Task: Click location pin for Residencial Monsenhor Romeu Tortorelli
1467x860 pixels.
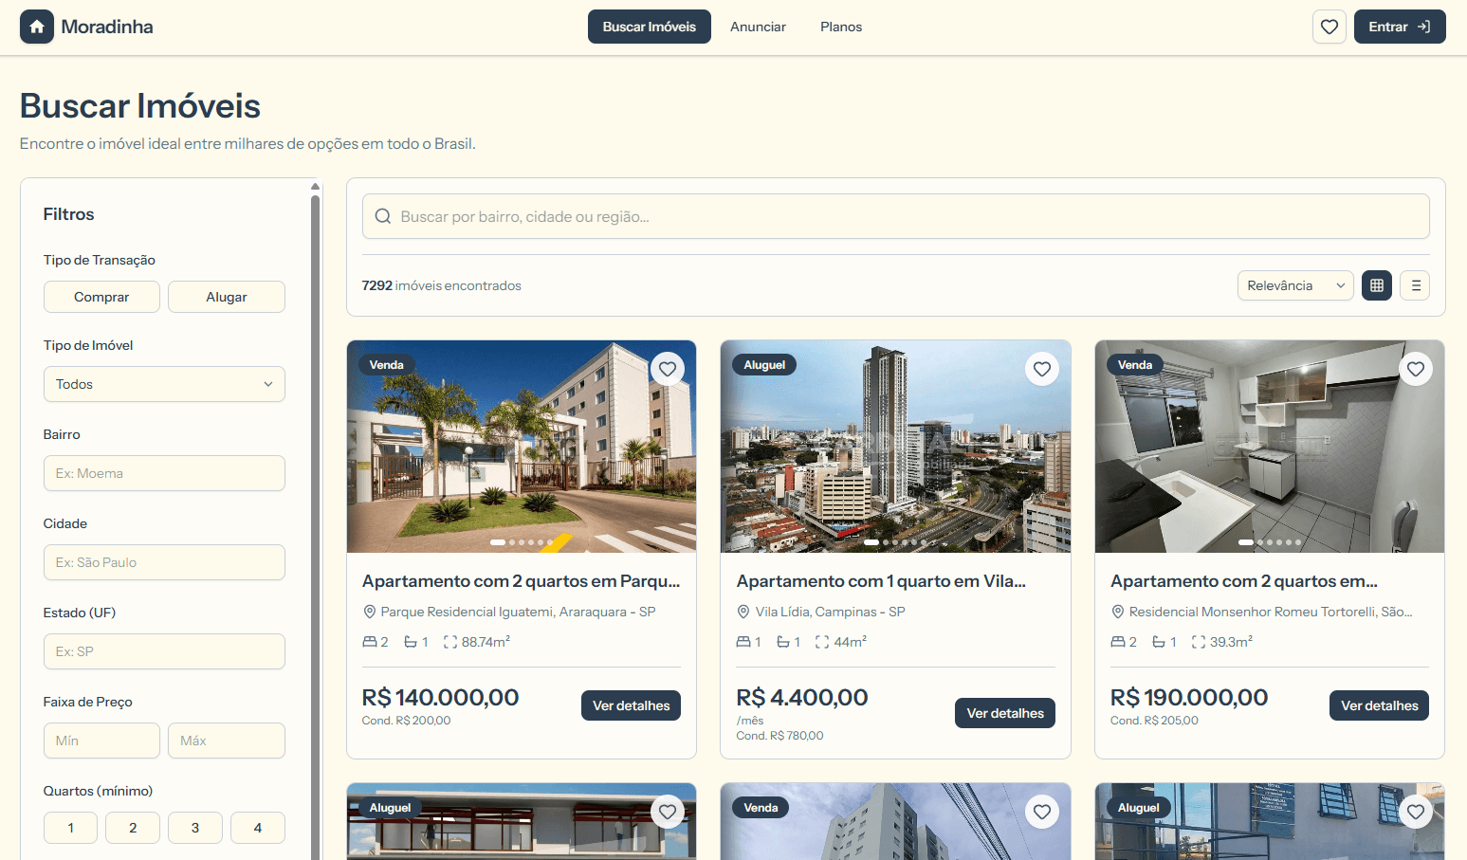Action: tap(1118, 612)
